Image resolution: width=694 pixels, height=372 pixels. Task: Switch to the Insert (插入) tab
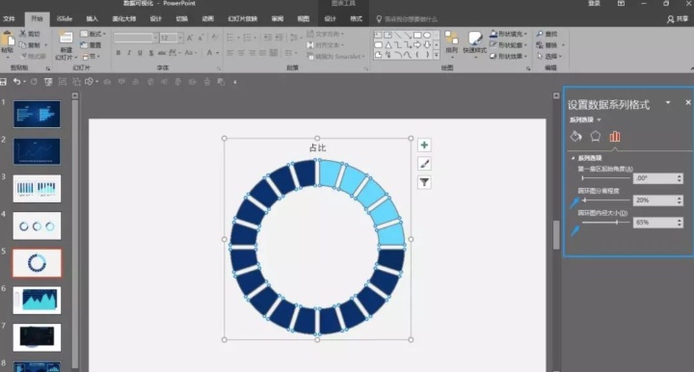pos(93,18)
